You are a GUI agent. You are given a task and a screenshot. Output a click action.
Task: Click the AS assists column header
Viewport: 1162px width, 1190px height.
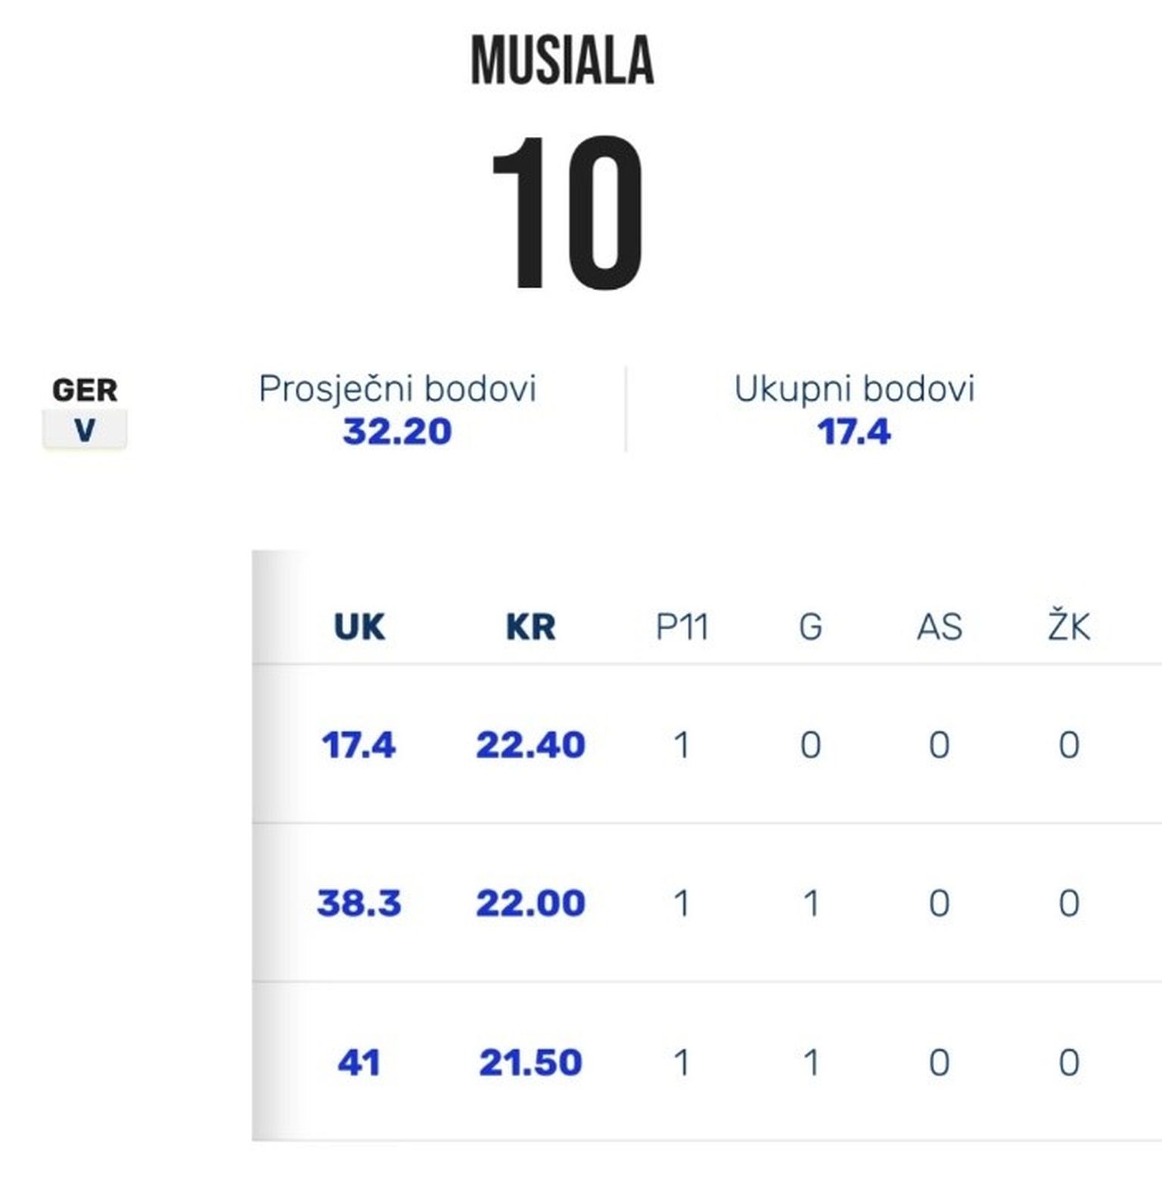[939, 626]
